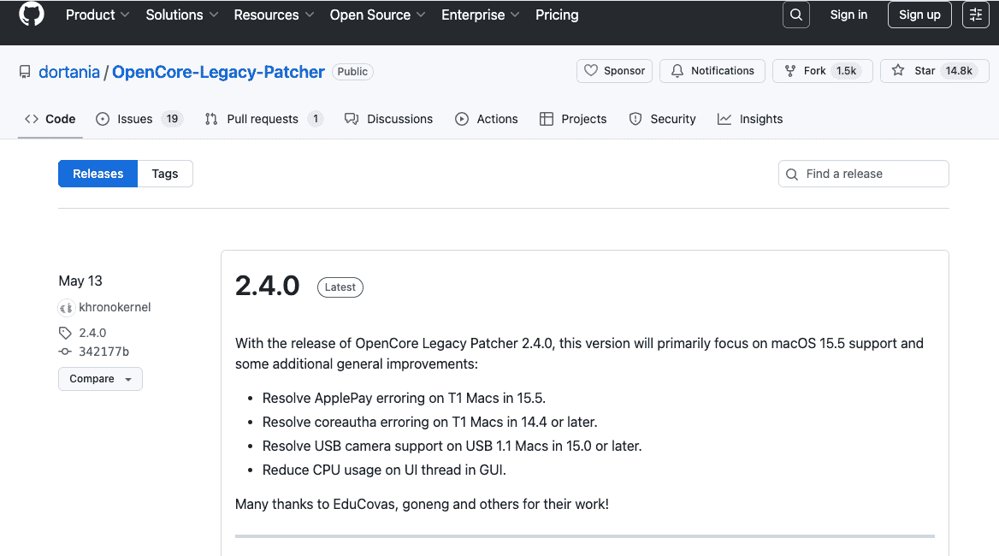The width and height of the screenshot is (999, 556).
Task: Open the 2.4.0 tag link
Action: (x=92, y=333)
